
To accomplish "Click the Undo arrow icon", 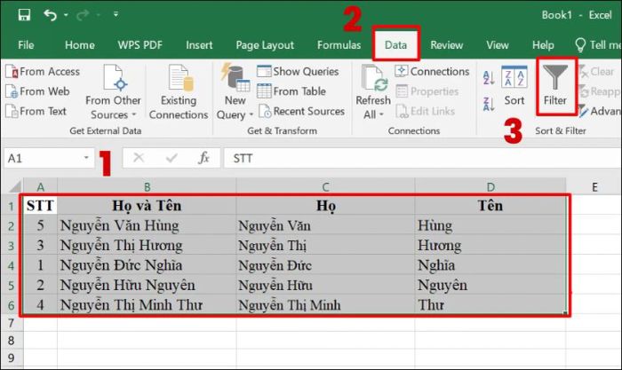I will [50, 15].
